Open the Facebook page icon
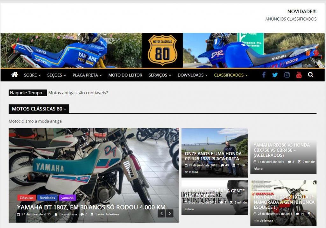The image size is (326, 228). tap(264, 75)
